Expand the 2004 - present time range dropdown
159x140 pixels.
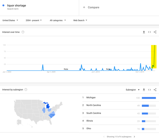point(34,20)
